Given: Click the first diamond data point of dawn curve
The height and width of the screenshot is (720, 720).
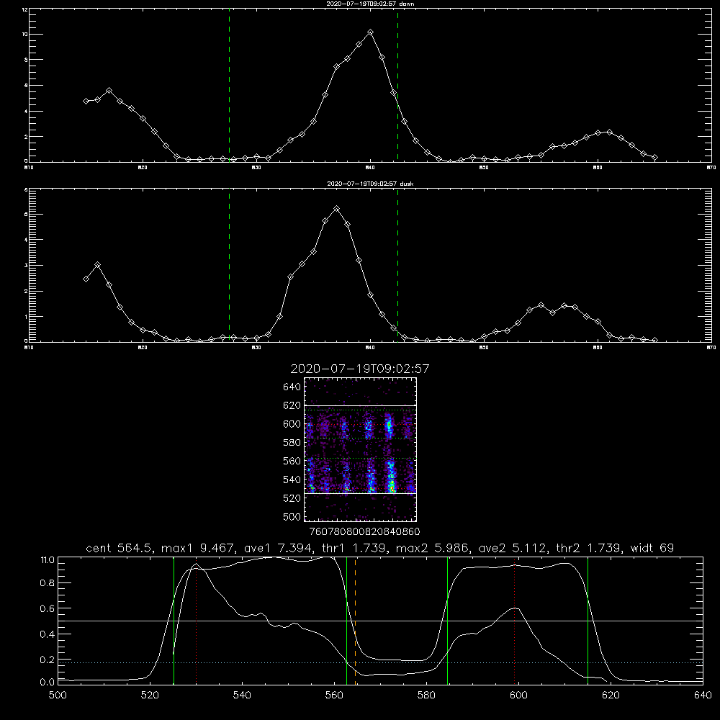Looking at the screenshot, I should [86, 101].
